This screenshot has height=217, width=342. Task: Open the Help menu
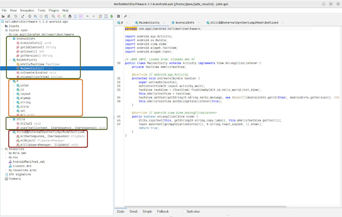[65, 10]
